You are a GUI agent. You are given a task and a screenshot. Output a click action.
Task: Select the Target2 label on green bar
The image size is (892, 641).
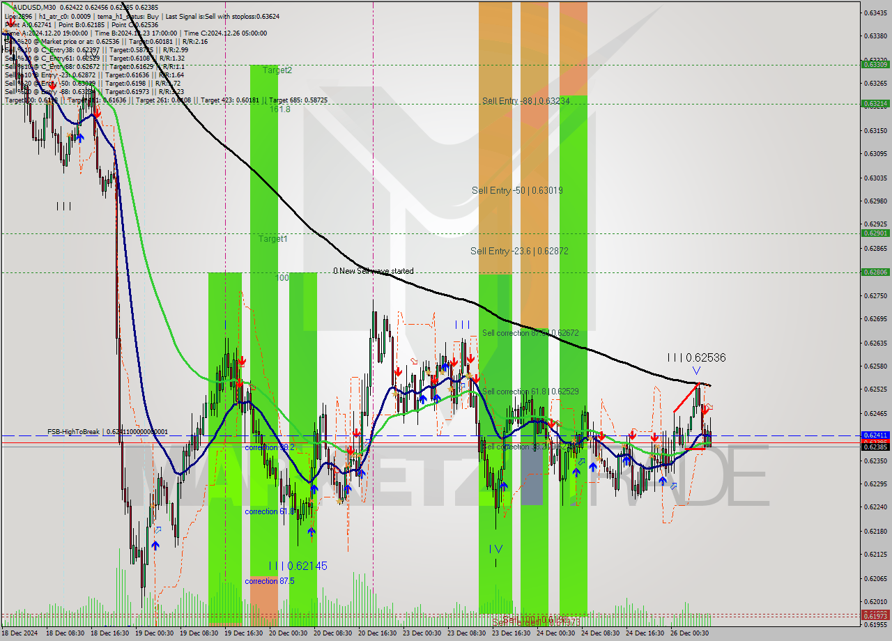point(277,70)
